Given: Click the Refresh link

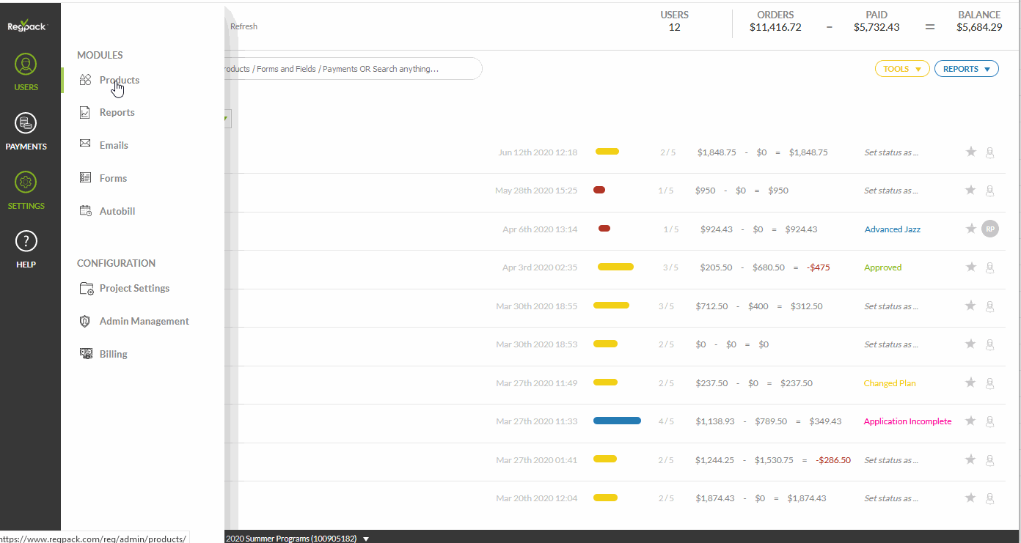Looking at the screenshot, I should [244, 26].
